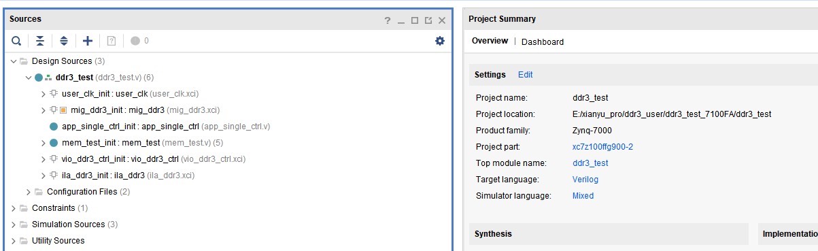This screenshot has width=818, height=251.
Task: Open Sources panel settings gear
Action: click(x=439, y=41)
